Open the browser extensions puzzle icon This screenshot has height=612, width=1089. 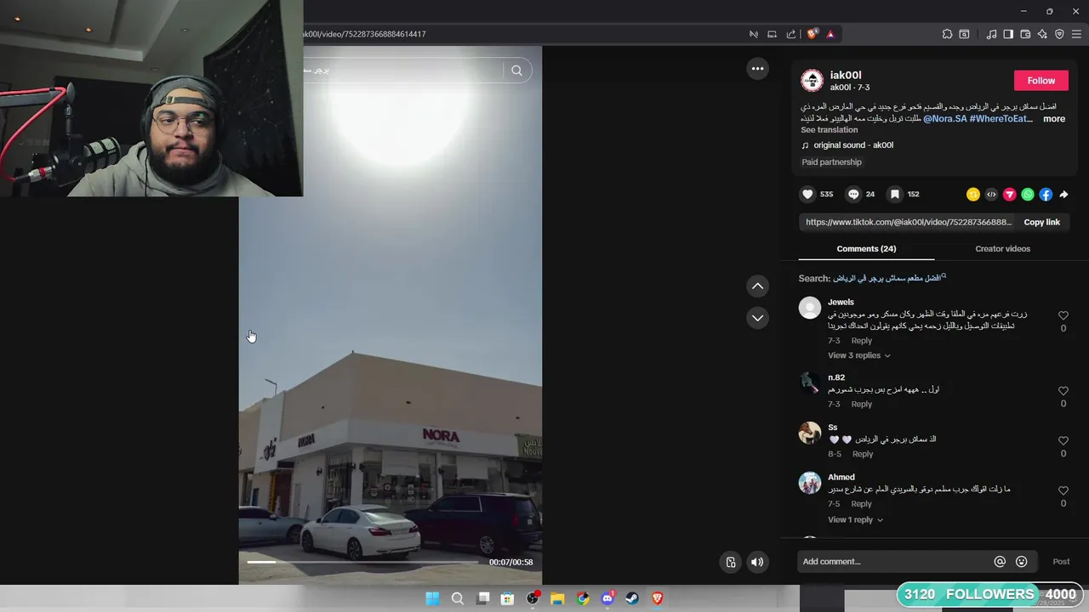[947, 34]
